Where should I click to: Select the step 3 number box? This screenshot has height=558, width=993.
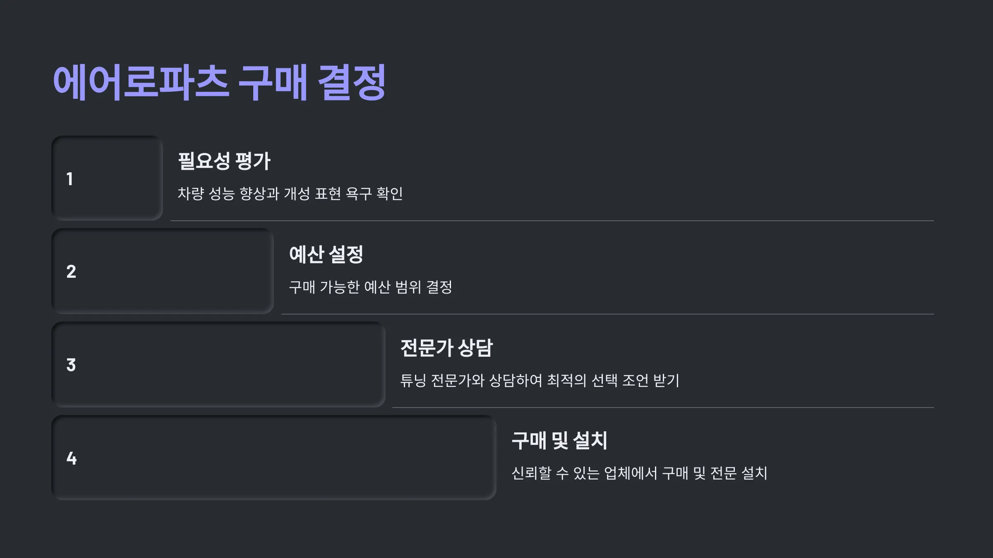pos(218,365)
